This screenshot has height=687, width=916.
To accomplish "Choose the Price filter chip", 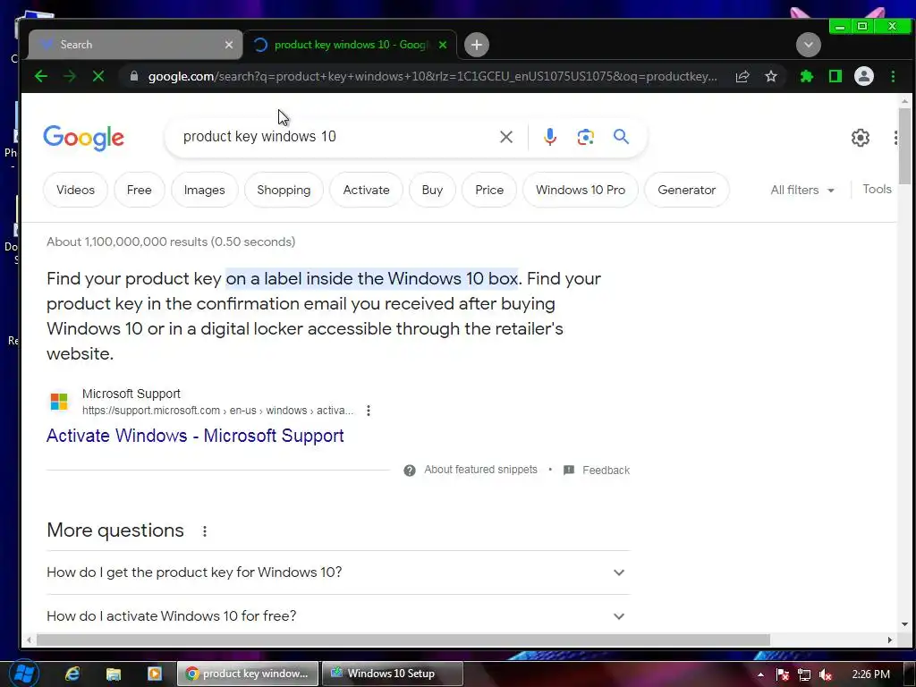I will click(x=489, y=190).
